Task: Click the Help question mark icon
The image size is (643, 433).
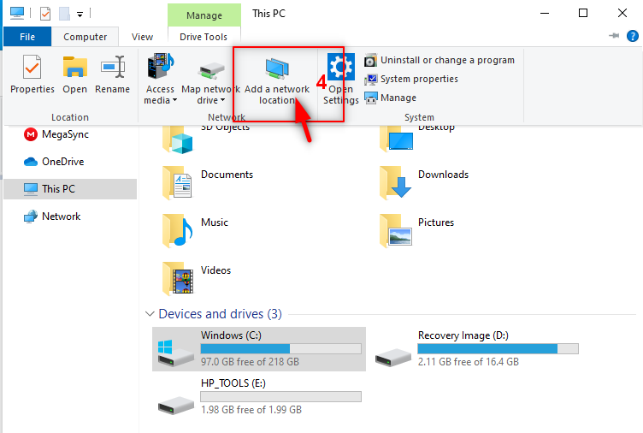Action: point(633,36)
